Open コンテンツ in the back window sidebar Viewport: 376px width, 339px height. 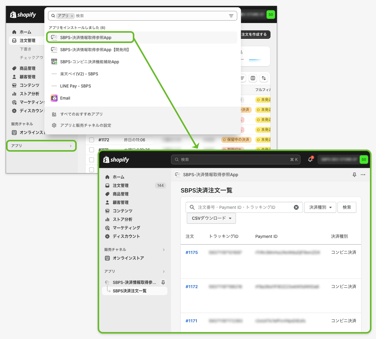tap(29, 85)
